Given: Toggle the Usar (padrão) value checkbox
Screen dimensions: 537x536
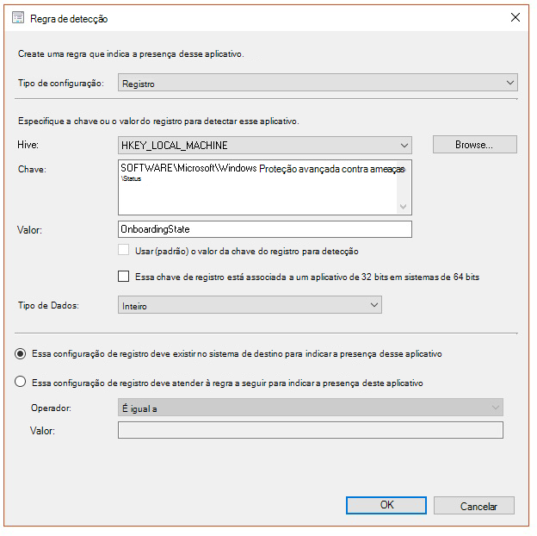Looking at the screenshot, I should [x=123, y=251].
